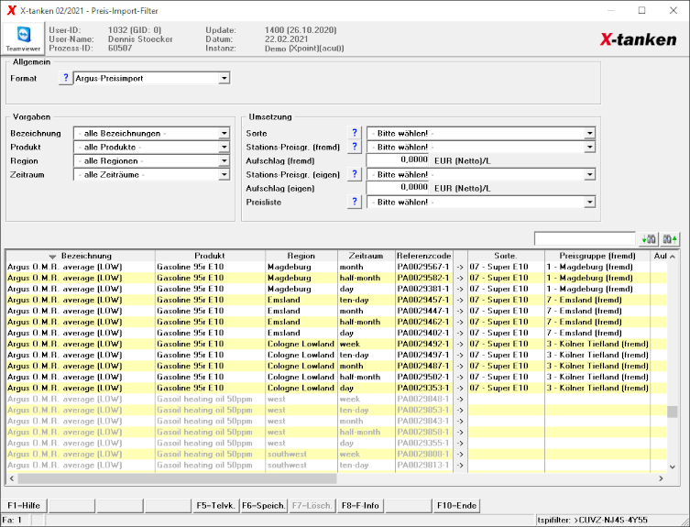Click the table search input field
This screenshot has width=690, height=527.
[585, 238]
